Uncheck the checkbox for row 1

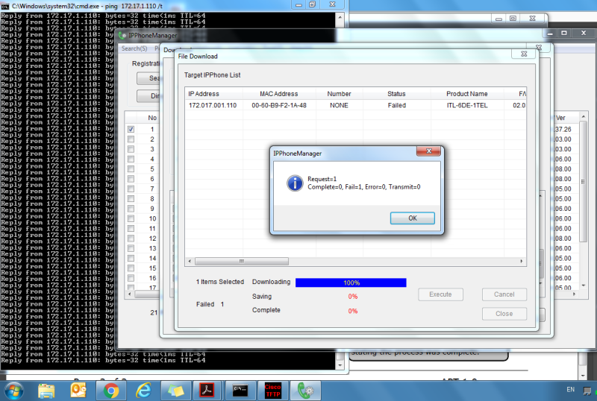point(131,130)
